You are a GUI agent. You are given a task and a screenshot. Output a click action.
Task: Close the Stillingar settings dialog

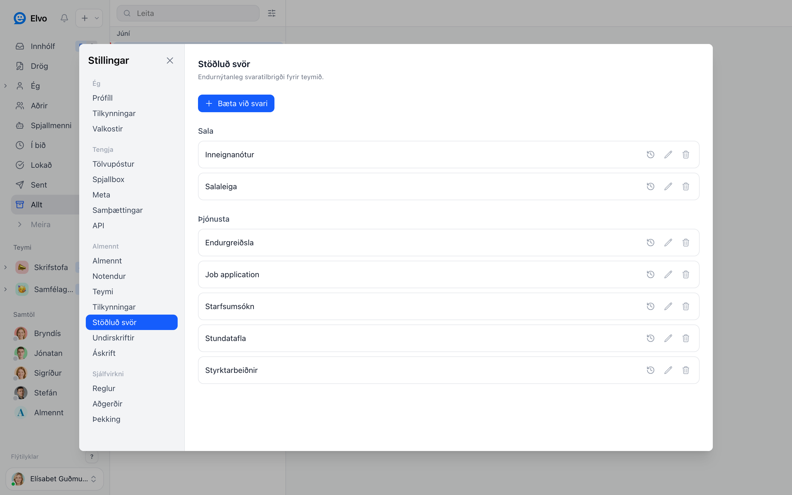169,61
